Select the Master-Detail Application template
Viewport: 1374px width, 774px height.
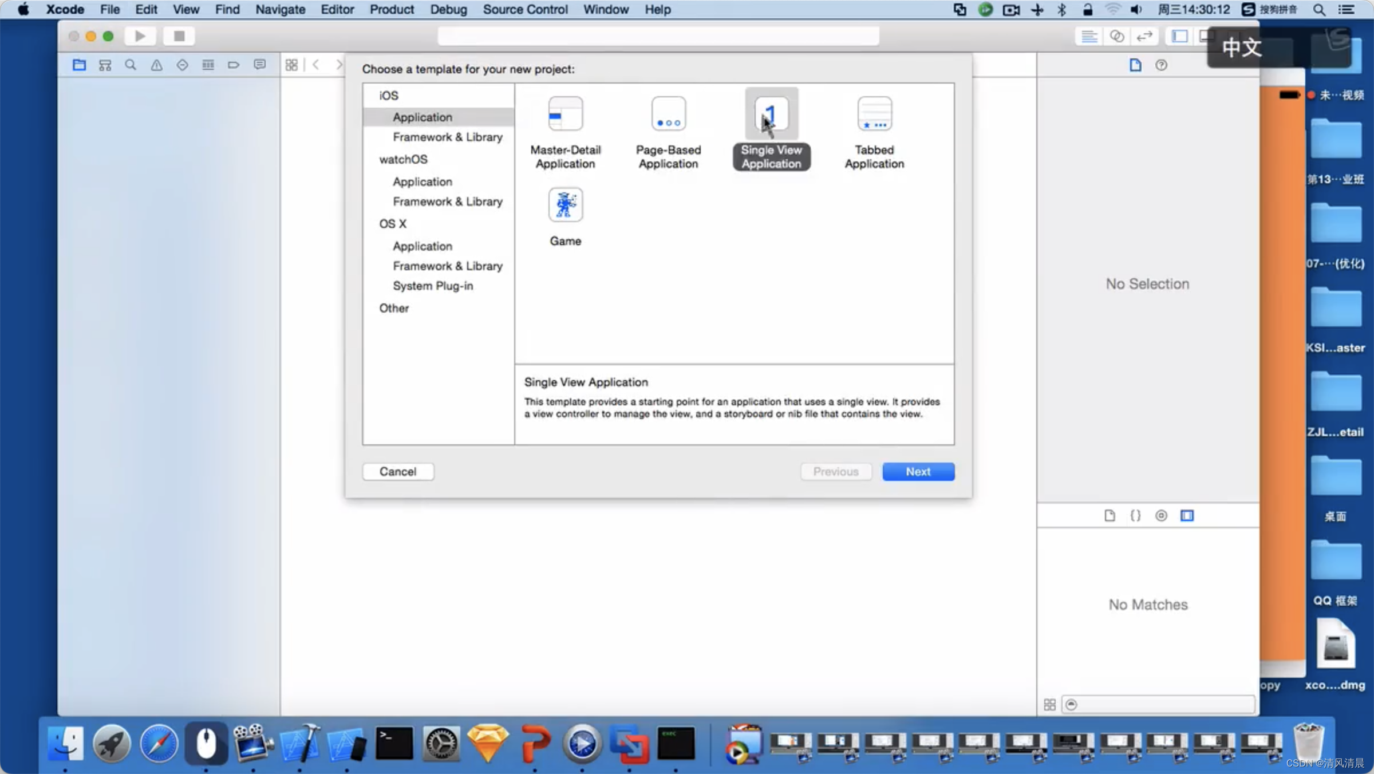click(x=565, y=133)
